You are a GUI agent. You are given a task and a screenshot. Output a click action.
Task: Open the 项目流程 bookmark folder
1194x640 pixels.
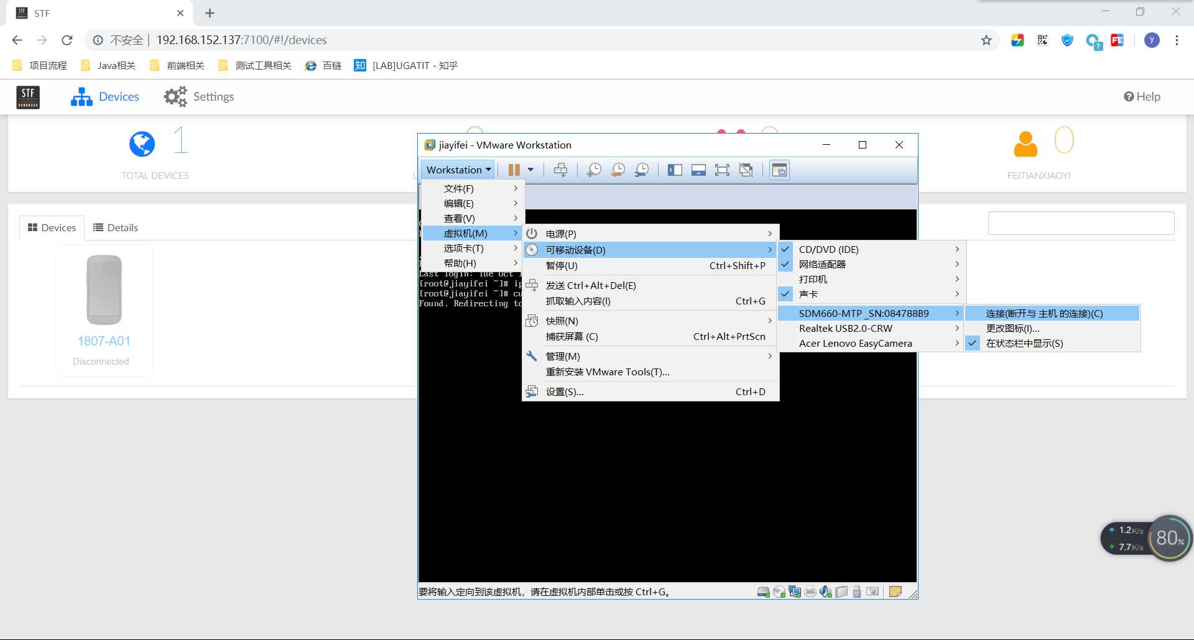click(x=40, y=65)
